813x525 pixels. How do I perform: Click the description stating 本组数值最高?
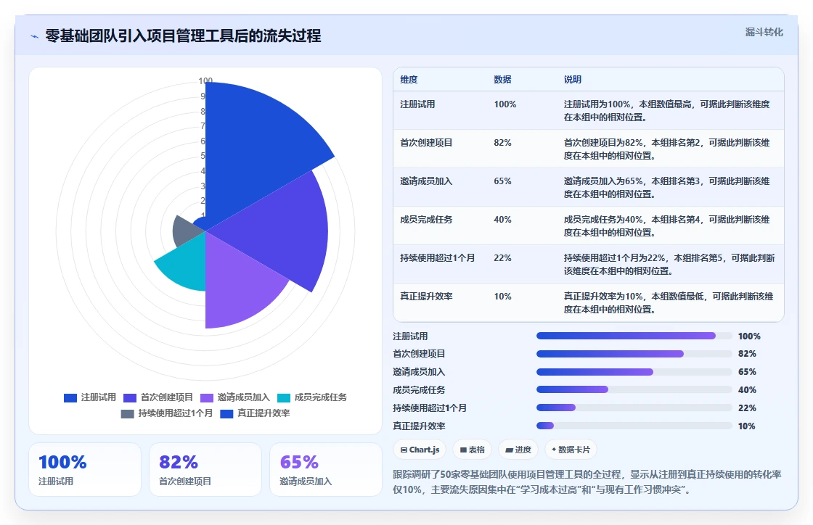point(667,111)
